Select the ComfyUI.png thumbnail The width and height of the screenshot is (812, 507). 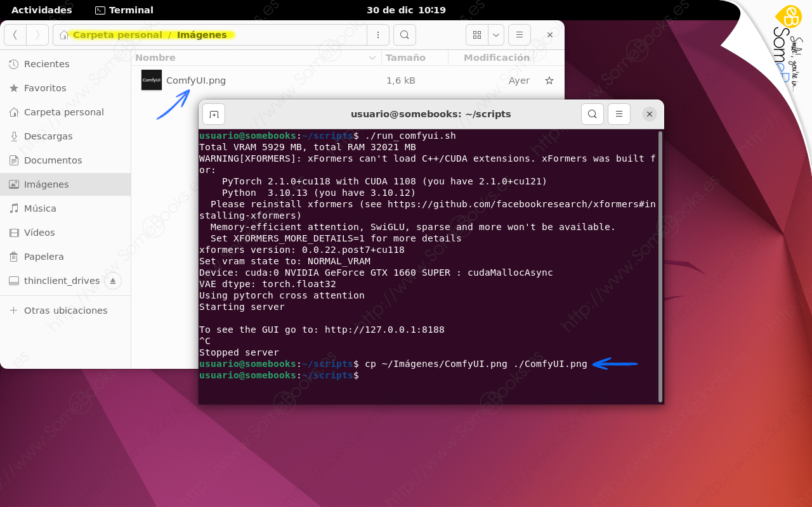pos(151,80)
